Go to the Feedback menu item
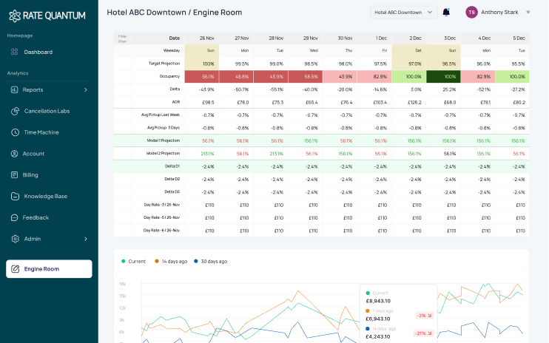The width and height of the screenshot is (549, 343). pyautogui.click(x=36, y=218)
